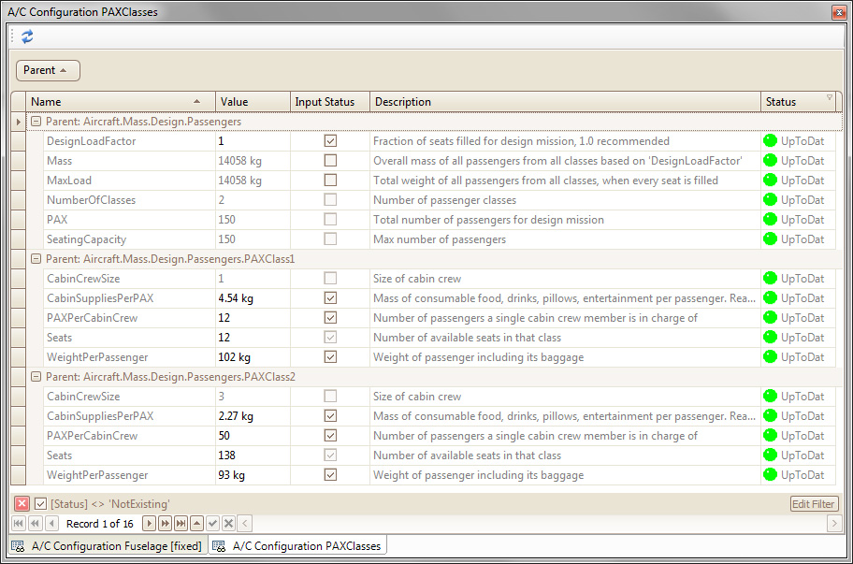Sort by Status column header
The image size is (853, 564).
point(798,102)
